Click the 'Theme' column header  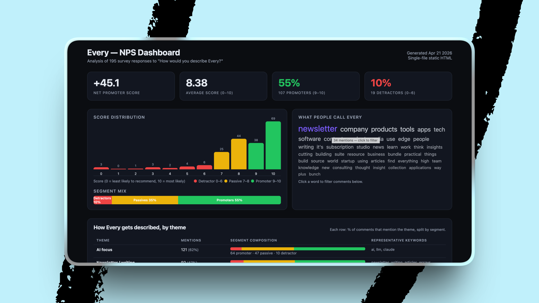(103, 240)
